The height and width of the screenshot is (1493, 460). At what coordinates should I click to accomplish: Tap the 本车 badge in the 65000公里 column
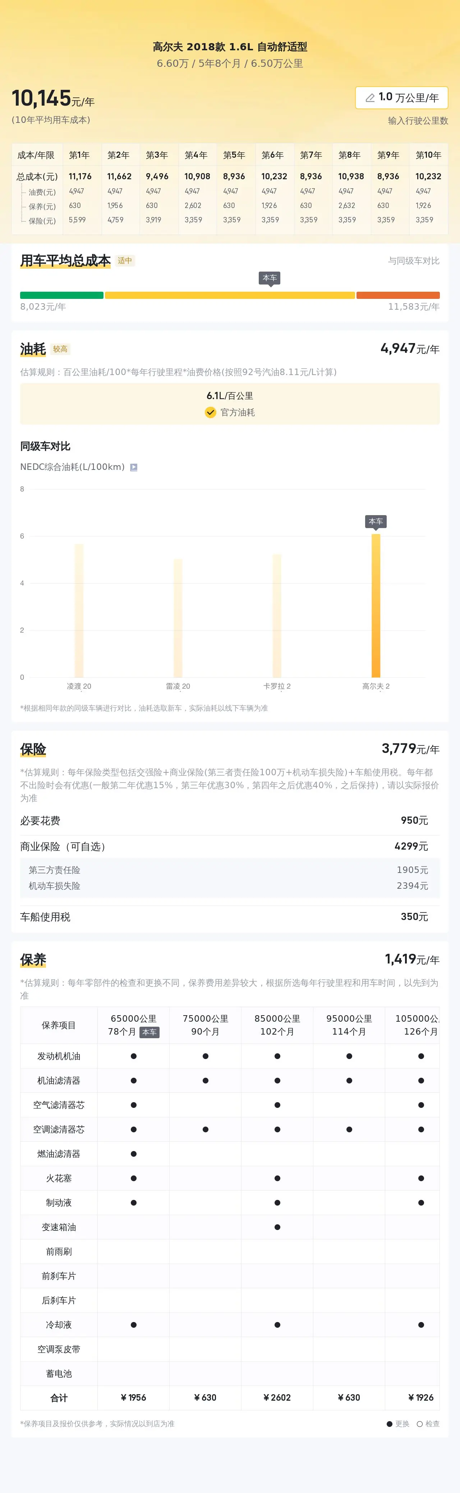coord(149,1032)
